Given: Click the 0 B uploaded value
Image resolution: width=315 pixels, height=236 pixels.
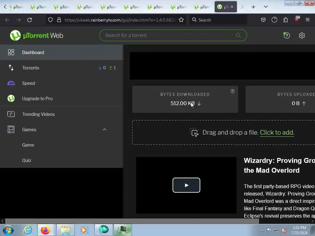Looking at the screenshot, I should tap(296, 103).
